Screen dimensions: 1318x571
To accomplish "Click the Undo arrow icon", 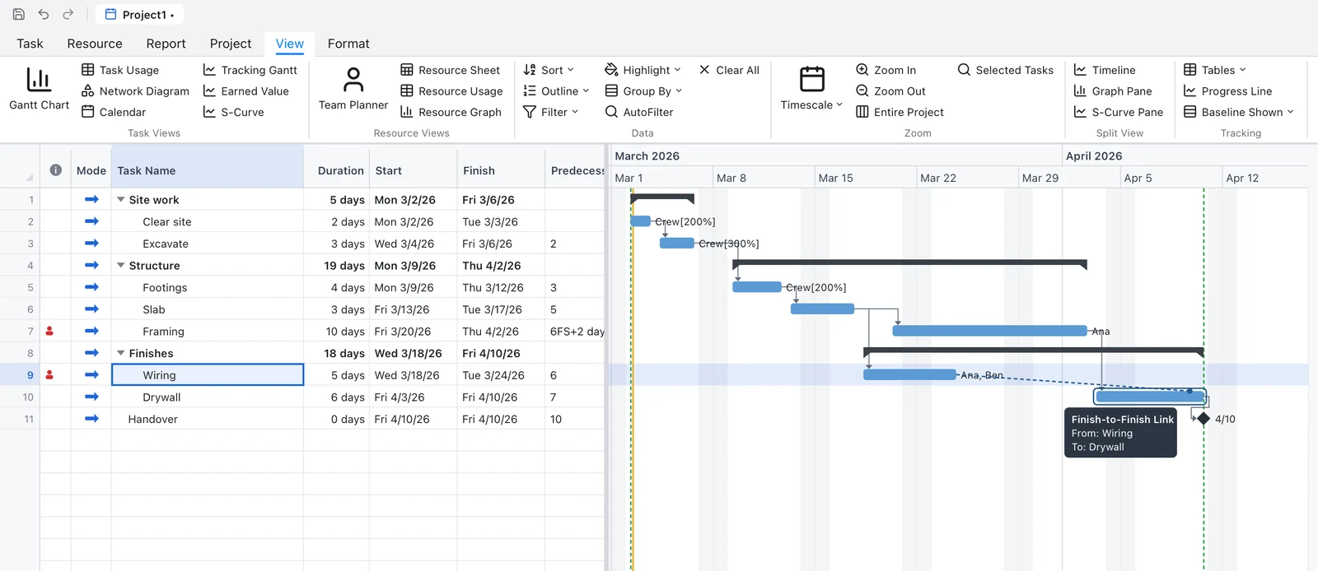I will tap(44, 14).
